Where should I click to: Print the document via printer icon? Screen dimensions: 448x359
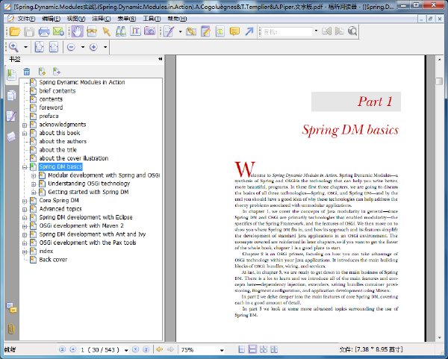click(x=44, y=31)
